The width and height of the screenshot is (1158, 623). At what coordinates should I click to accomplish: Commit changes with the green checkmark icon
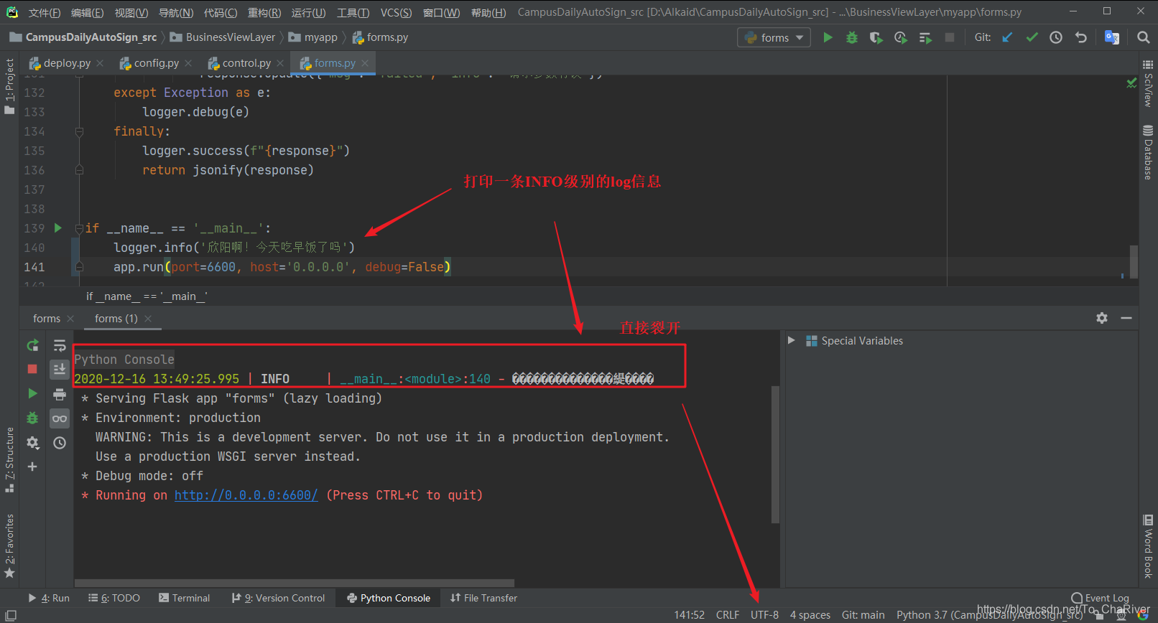coord(1032,37)
